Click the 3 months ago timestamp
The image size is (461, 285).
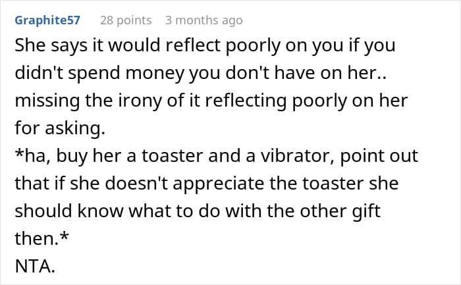(203, 20)
